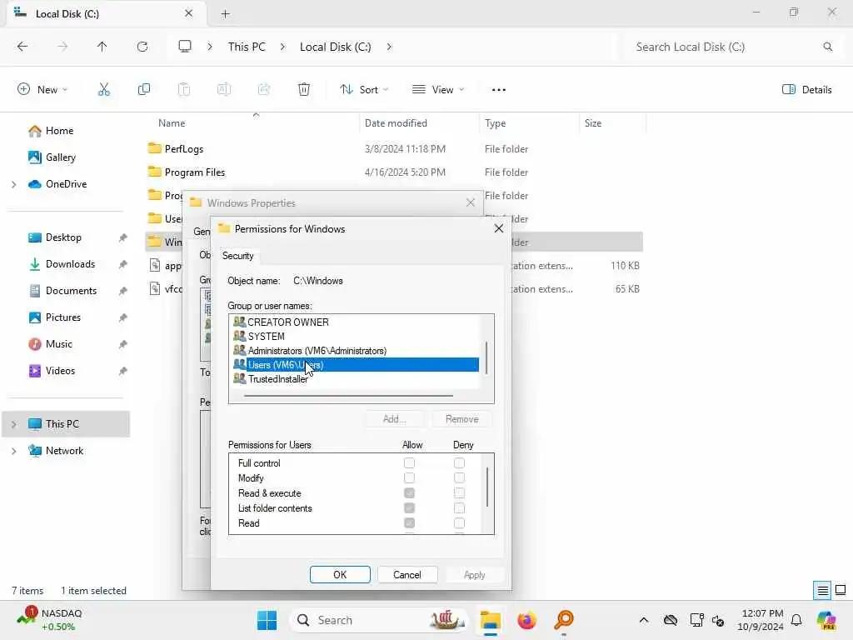Image resolution: width=853 pixels, height=640 pixels.
Task: Add a new tab in File Explorer
Action: coord(225,14)
